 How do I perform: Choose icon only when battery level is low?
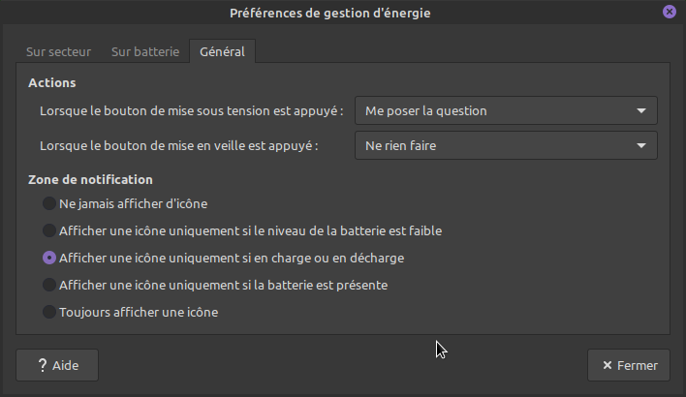tap(49, 230)
